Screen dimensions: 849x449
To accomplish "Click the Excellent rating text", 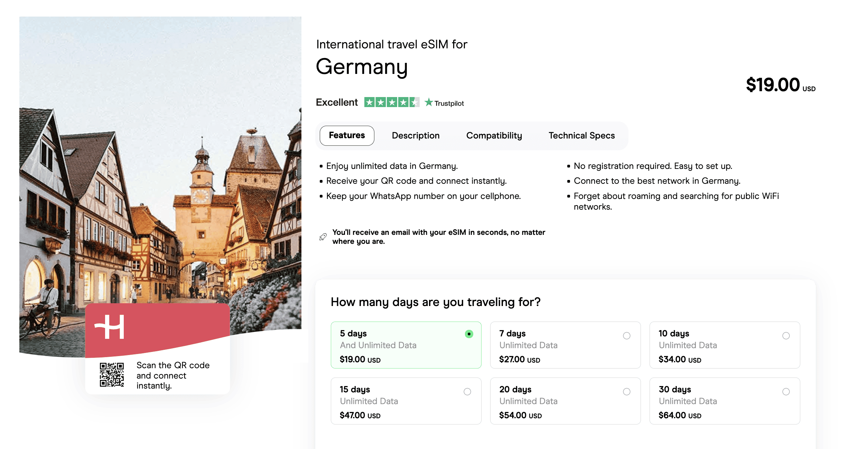I will point(337,102).
